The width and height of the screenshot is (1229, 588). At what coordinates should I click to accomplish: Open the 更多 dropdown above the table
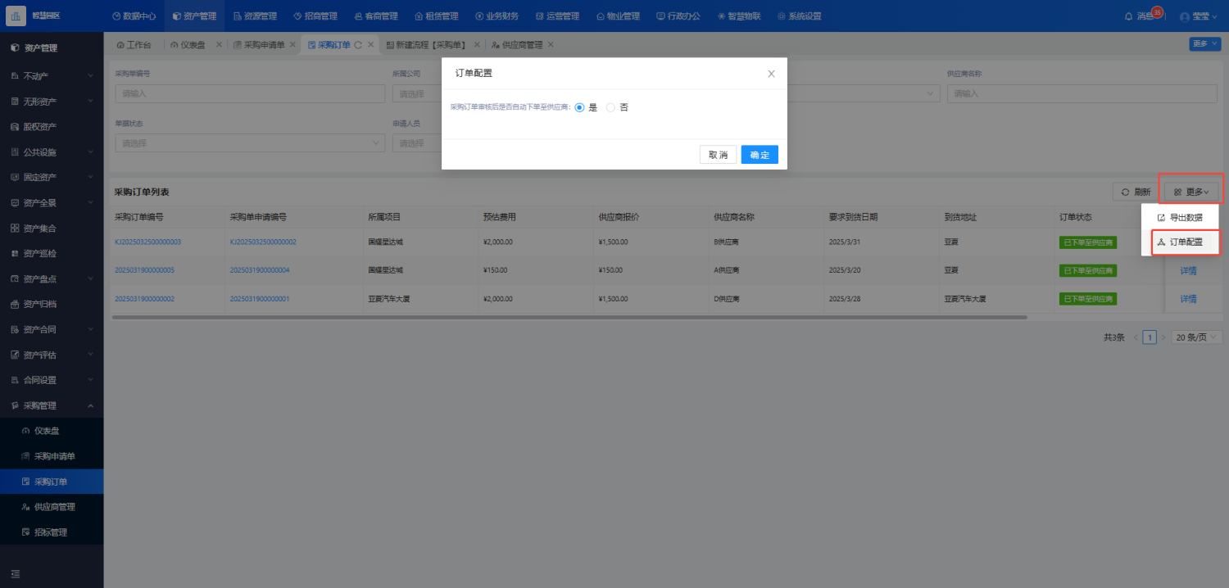1191,192
